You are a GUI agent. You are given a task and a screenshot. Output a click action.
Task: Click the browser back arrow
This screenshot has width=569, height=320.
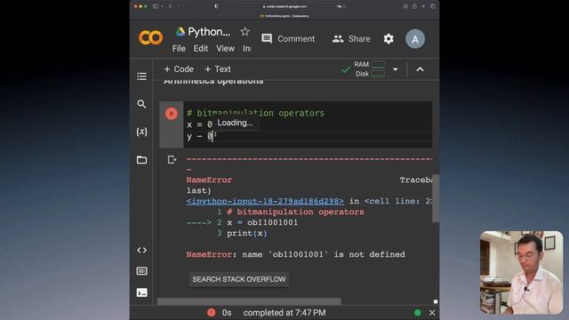click(171, 6)
